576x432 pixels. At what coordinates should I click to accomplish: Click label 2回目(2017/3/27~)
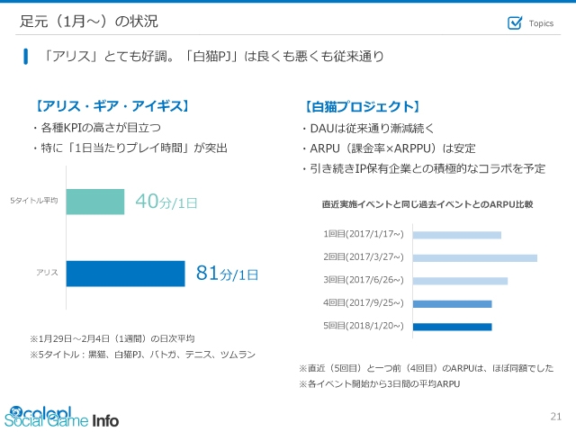364,256
